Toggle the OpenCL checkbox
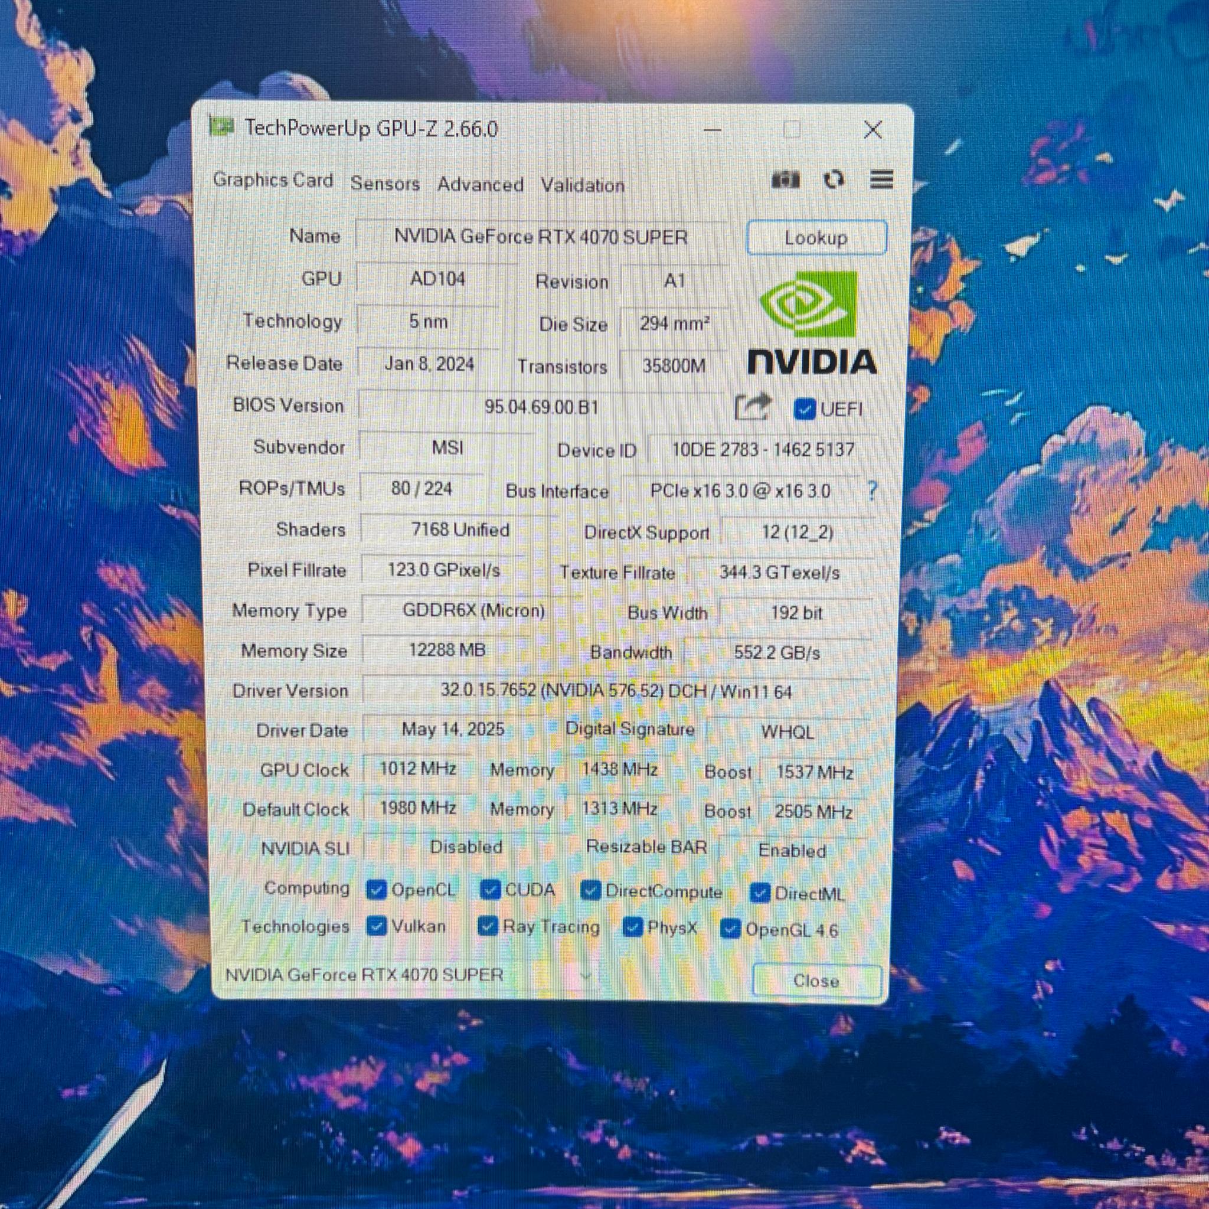Viewport: 1209px width, 1209px height. [x=376, y=889]
